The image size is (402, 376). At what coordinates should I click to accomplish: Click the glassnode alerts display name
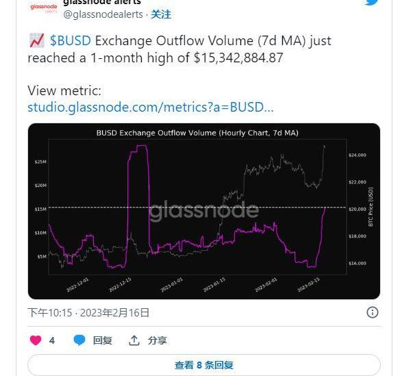click(102, 2)
